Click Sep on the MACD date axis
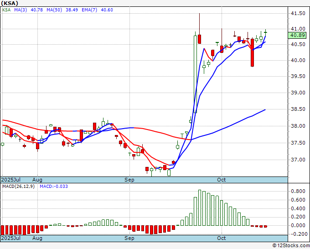 click(x=129, y=238)
